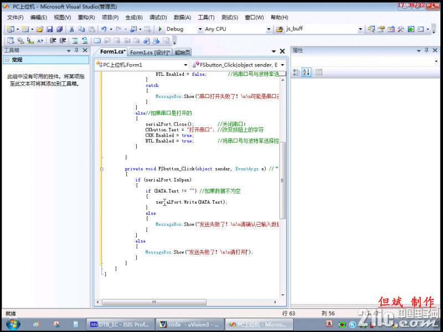
Task: Increase line indent in the text editor toolbar
Action: point(63,40)
